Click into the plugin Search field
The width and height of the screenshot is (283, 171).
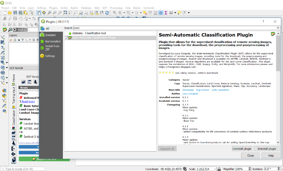176,28
